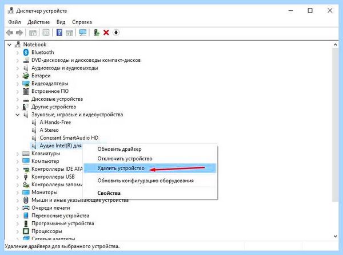
Task: Select the Компьютер category label
Action: point(45,161)
